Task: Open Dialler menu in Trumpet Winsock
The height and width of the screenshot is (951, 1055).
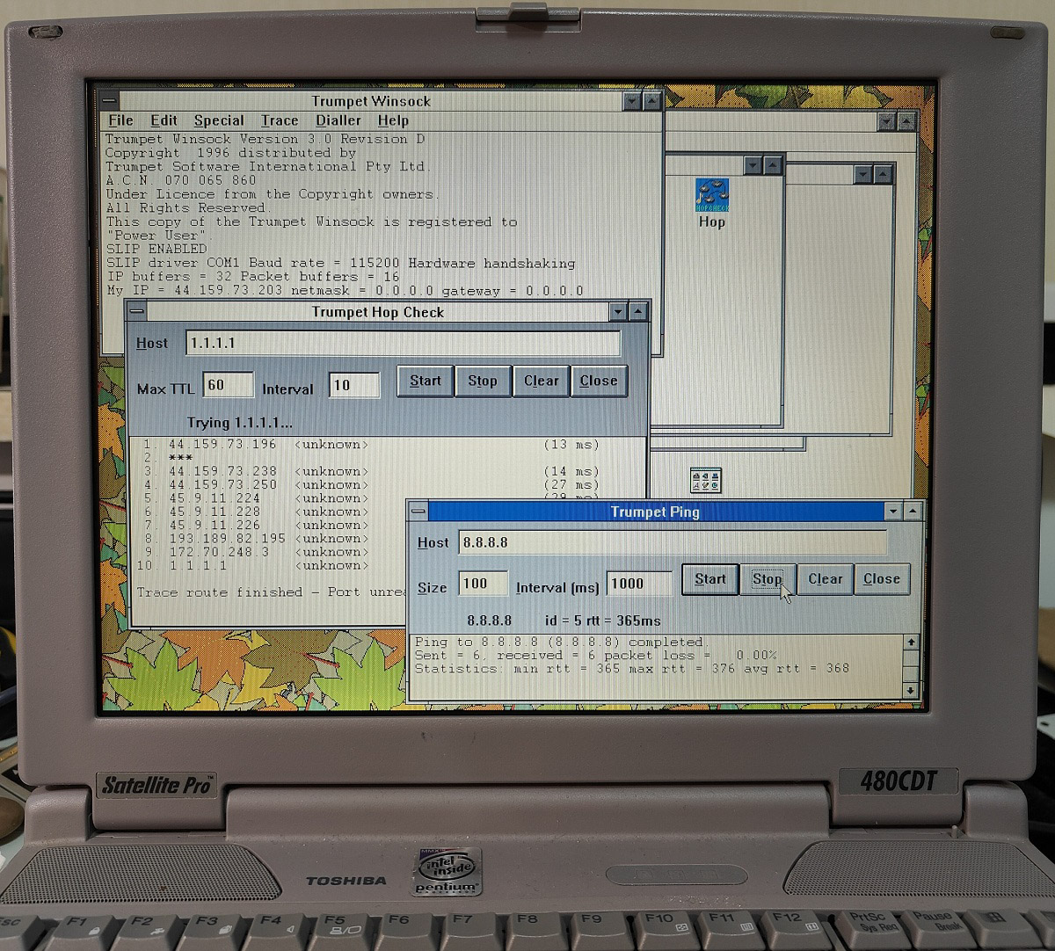Action: [x=338, y=120]
